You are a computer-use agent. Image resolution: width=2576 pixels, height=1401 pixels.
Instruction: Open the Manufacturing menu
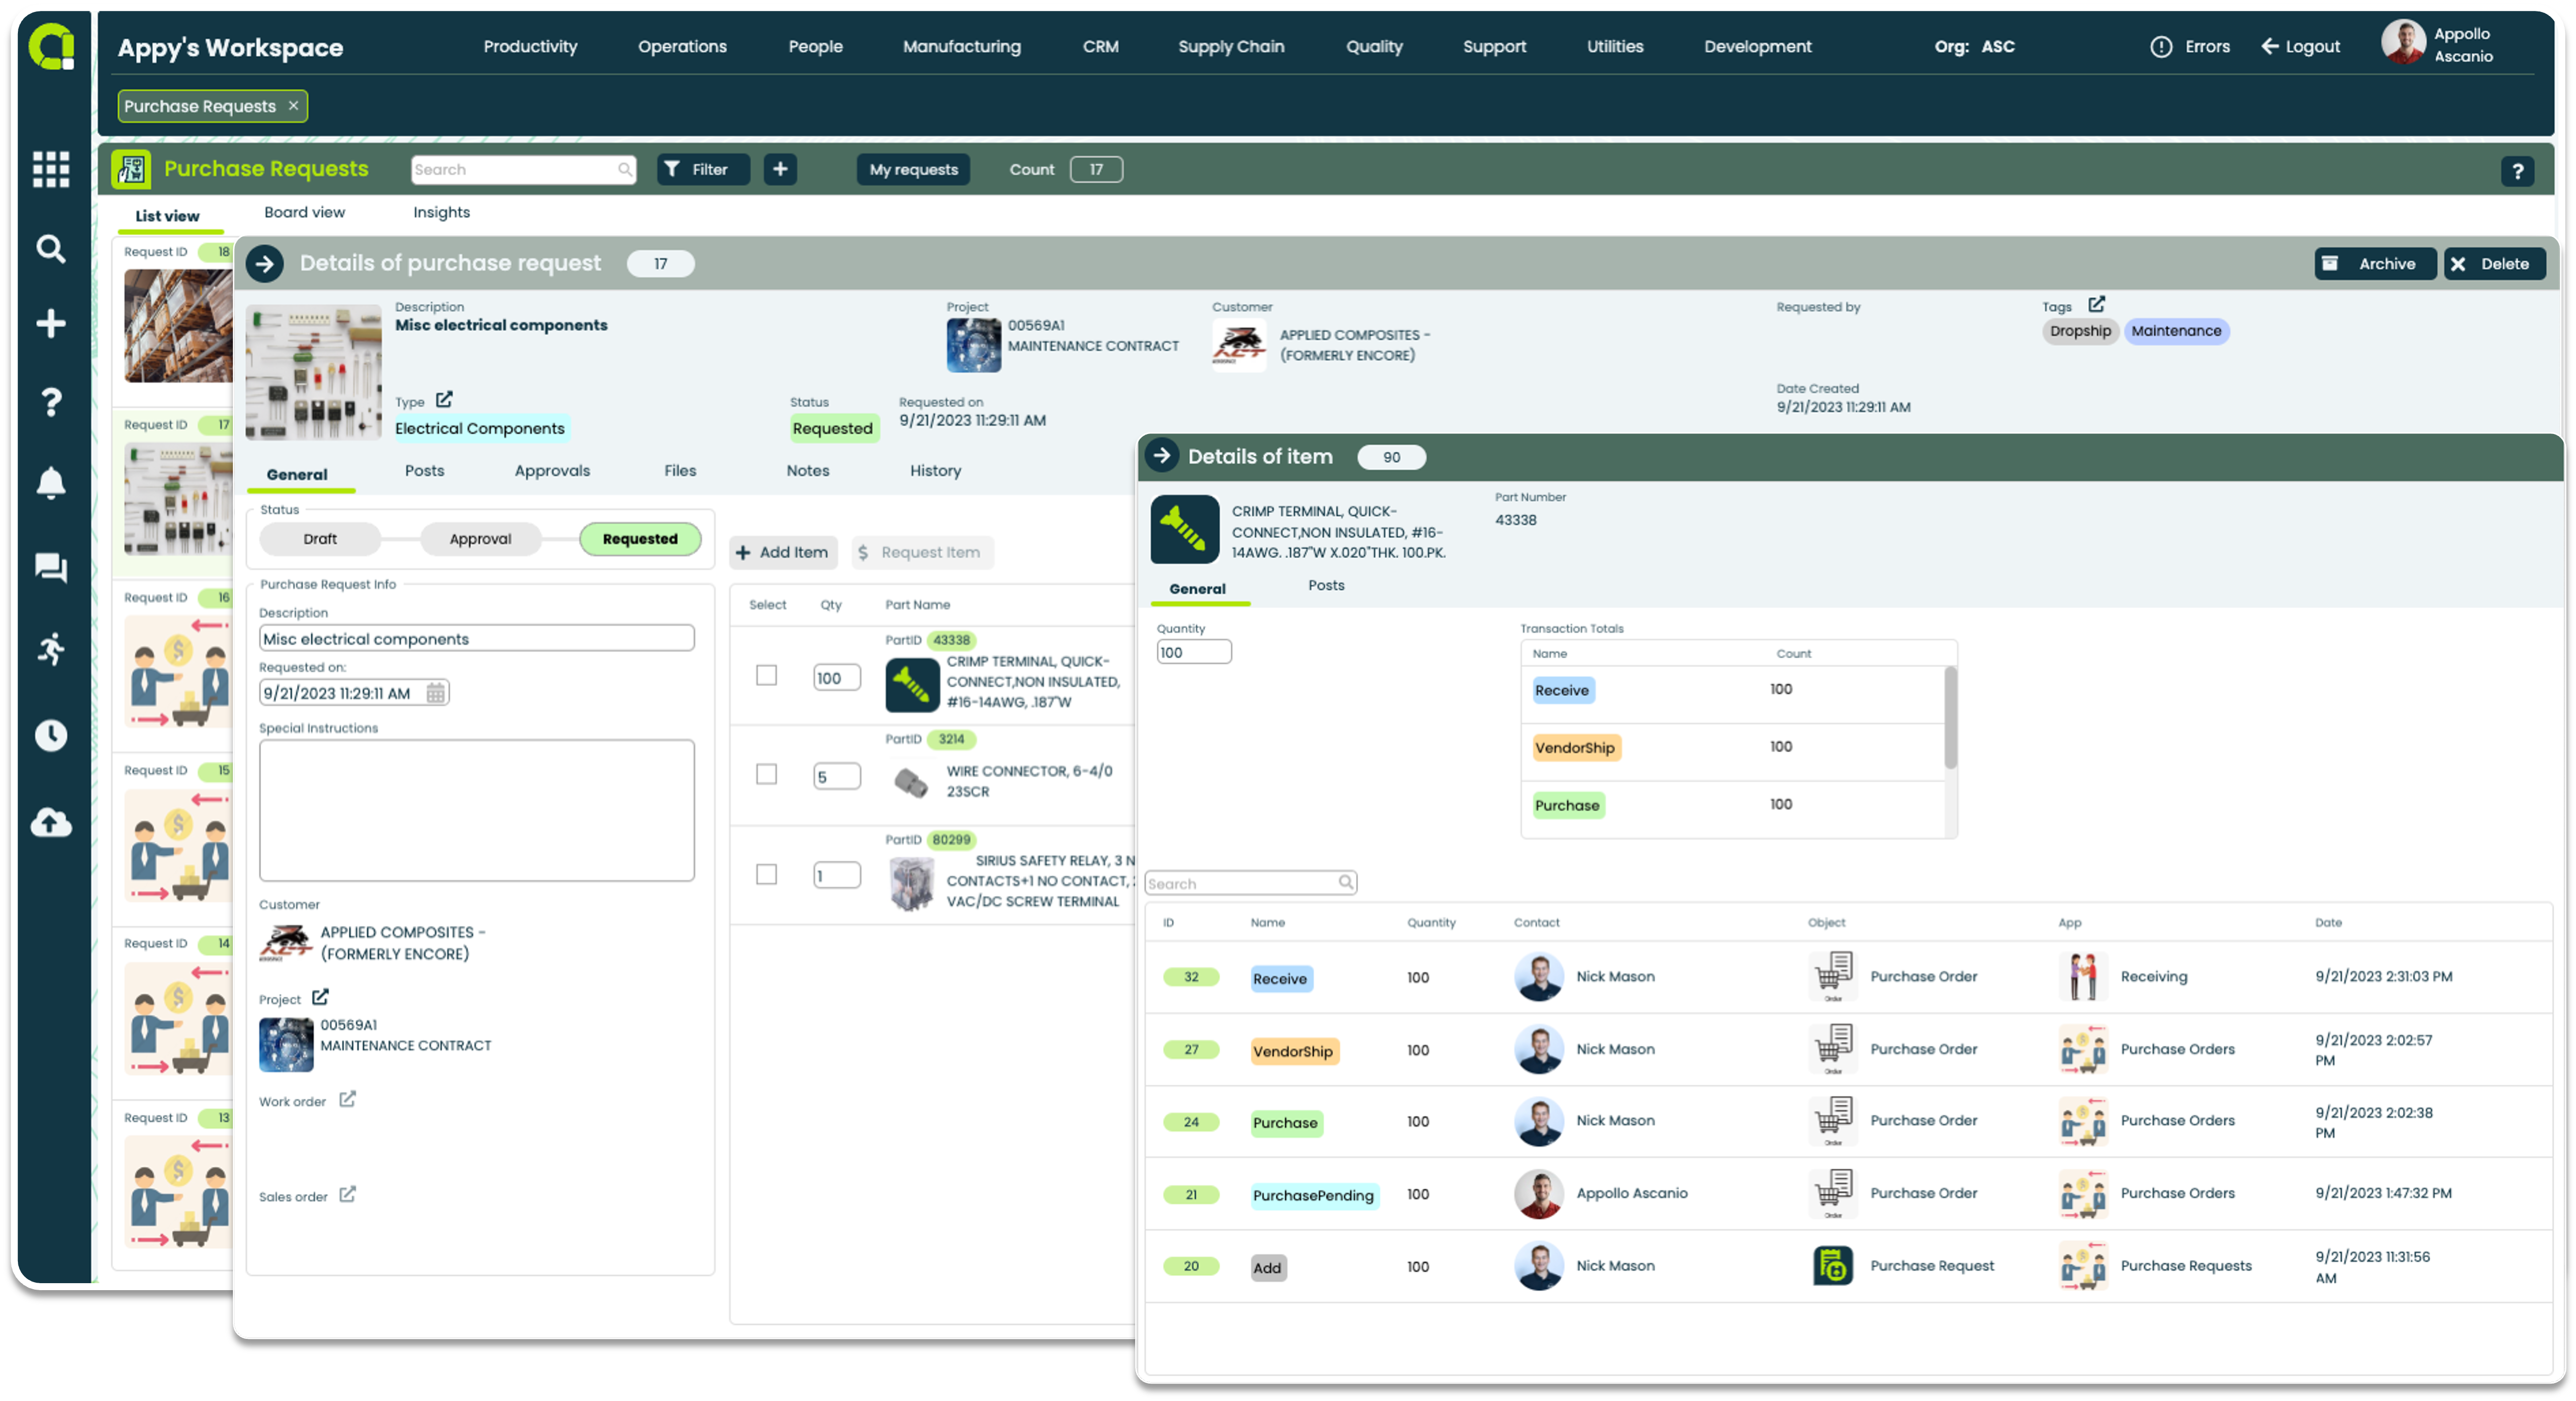point(961,46)
